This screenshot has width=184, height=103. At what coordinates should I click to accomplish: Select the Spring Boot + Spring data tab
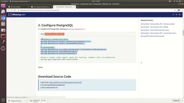(x=64, y=7)
